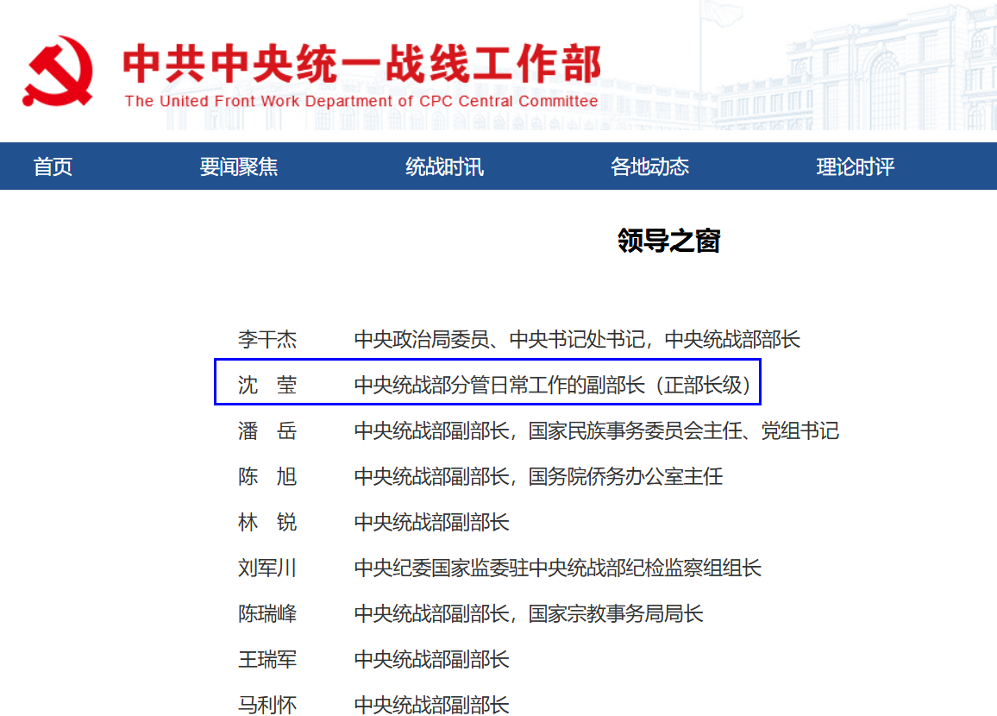Screen dimensions: 997x716
Task: Click 潘岳's title mentioning 国家民族事务委员会主任
Action: pyautogui.click(x=597, y=431)
